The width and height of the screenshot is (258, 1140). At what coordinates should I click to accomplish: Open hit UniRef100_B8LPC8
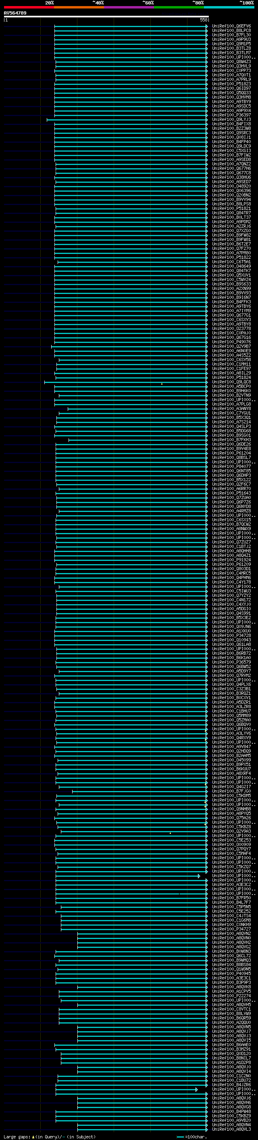[231, 31]
